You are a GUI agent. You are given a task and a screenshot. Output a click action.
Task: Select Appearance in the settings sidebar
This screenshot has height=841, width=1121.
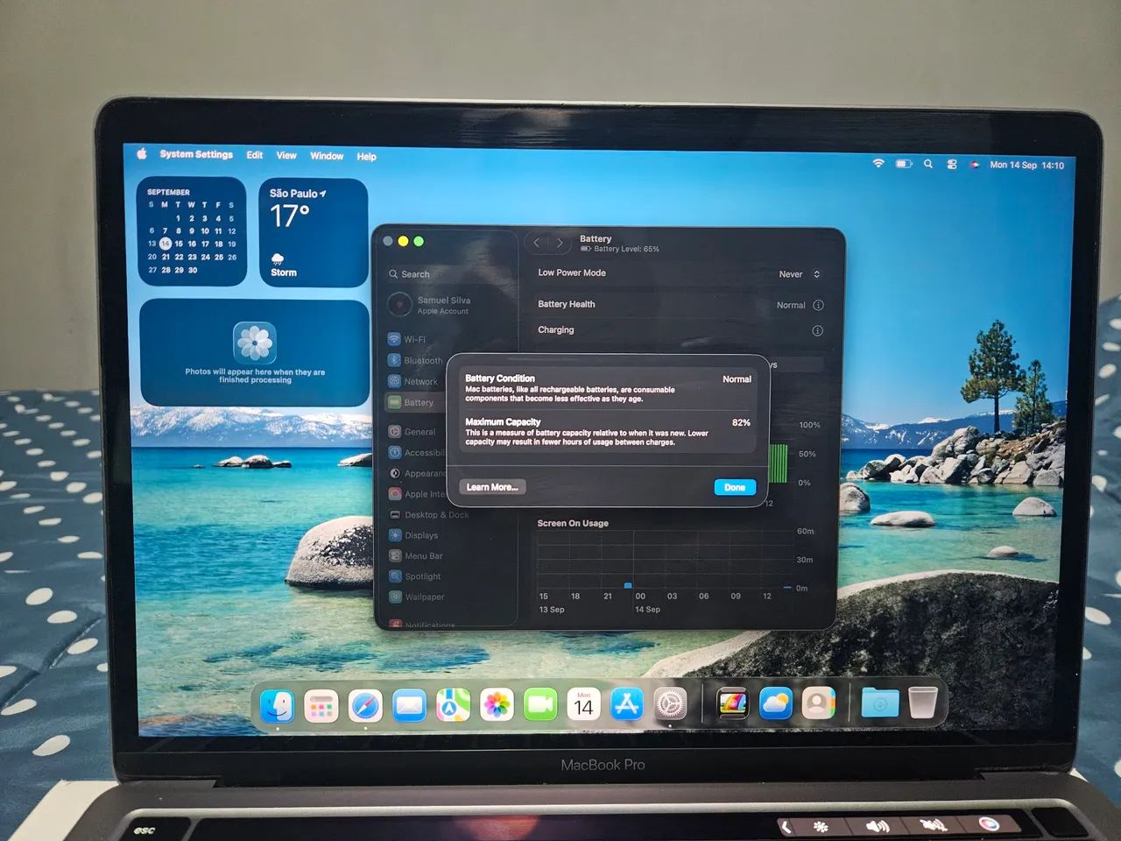pyautogui.click(x=417, y=473)
